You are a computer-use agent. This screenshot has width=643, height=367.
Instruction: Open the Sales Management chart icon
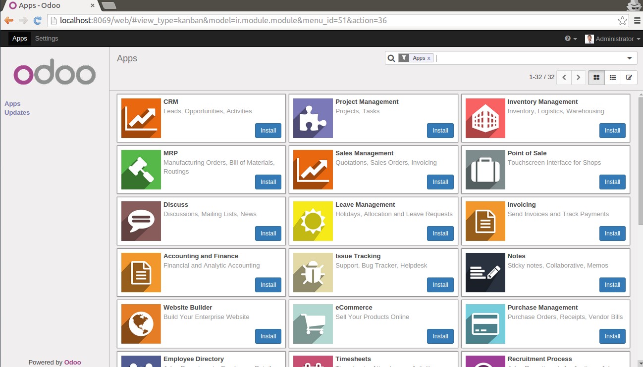(313, 170)
